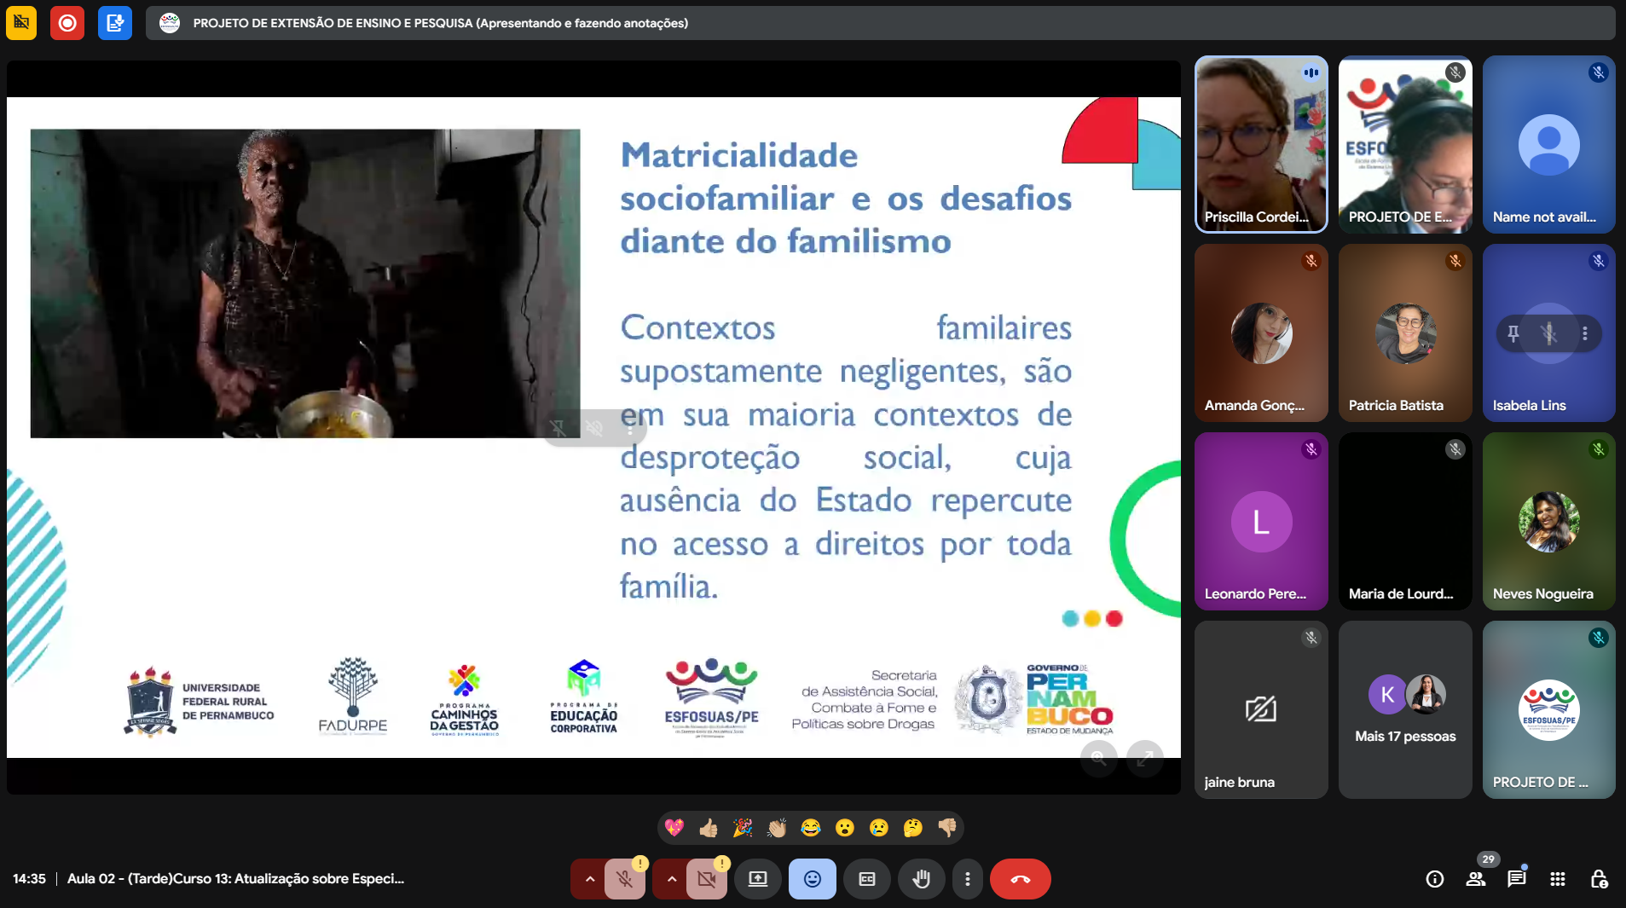Start presenting your screen
The width and height of the screenshot is (1626, 908).
757,879
